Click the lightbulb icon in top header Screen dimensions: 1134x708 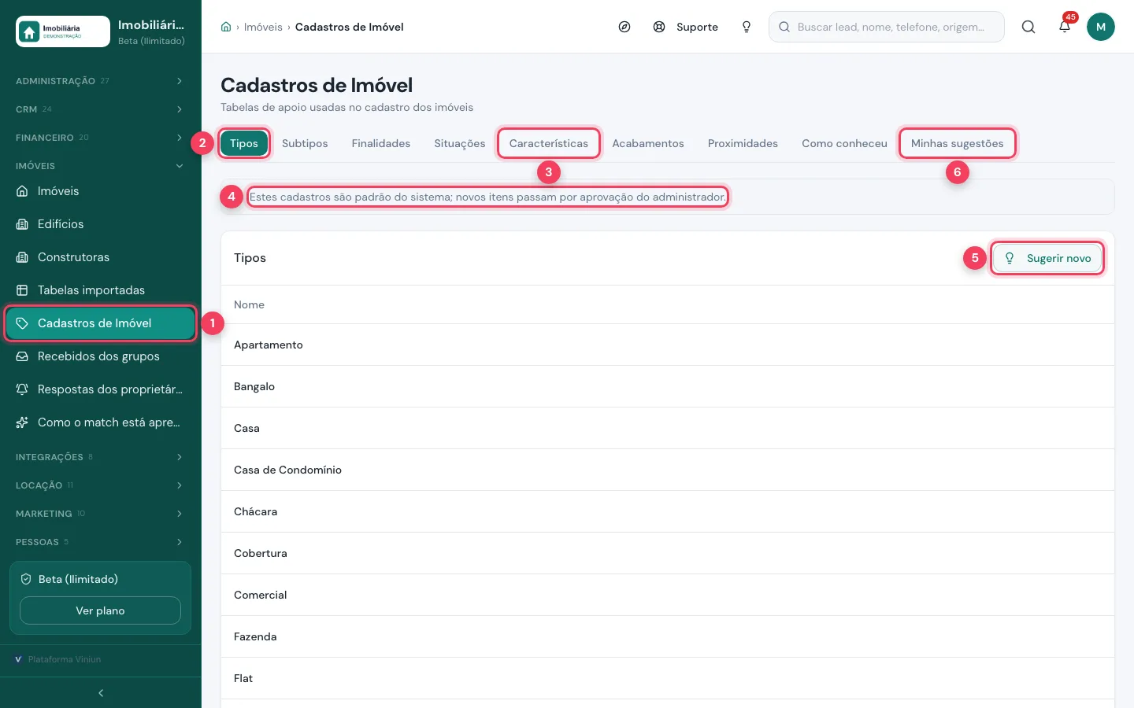point(747,27)
